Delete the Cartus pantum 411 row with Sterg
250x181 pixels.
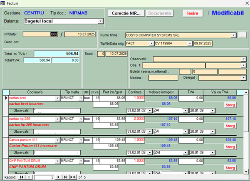pyautogui.click(x=230, y=147)
